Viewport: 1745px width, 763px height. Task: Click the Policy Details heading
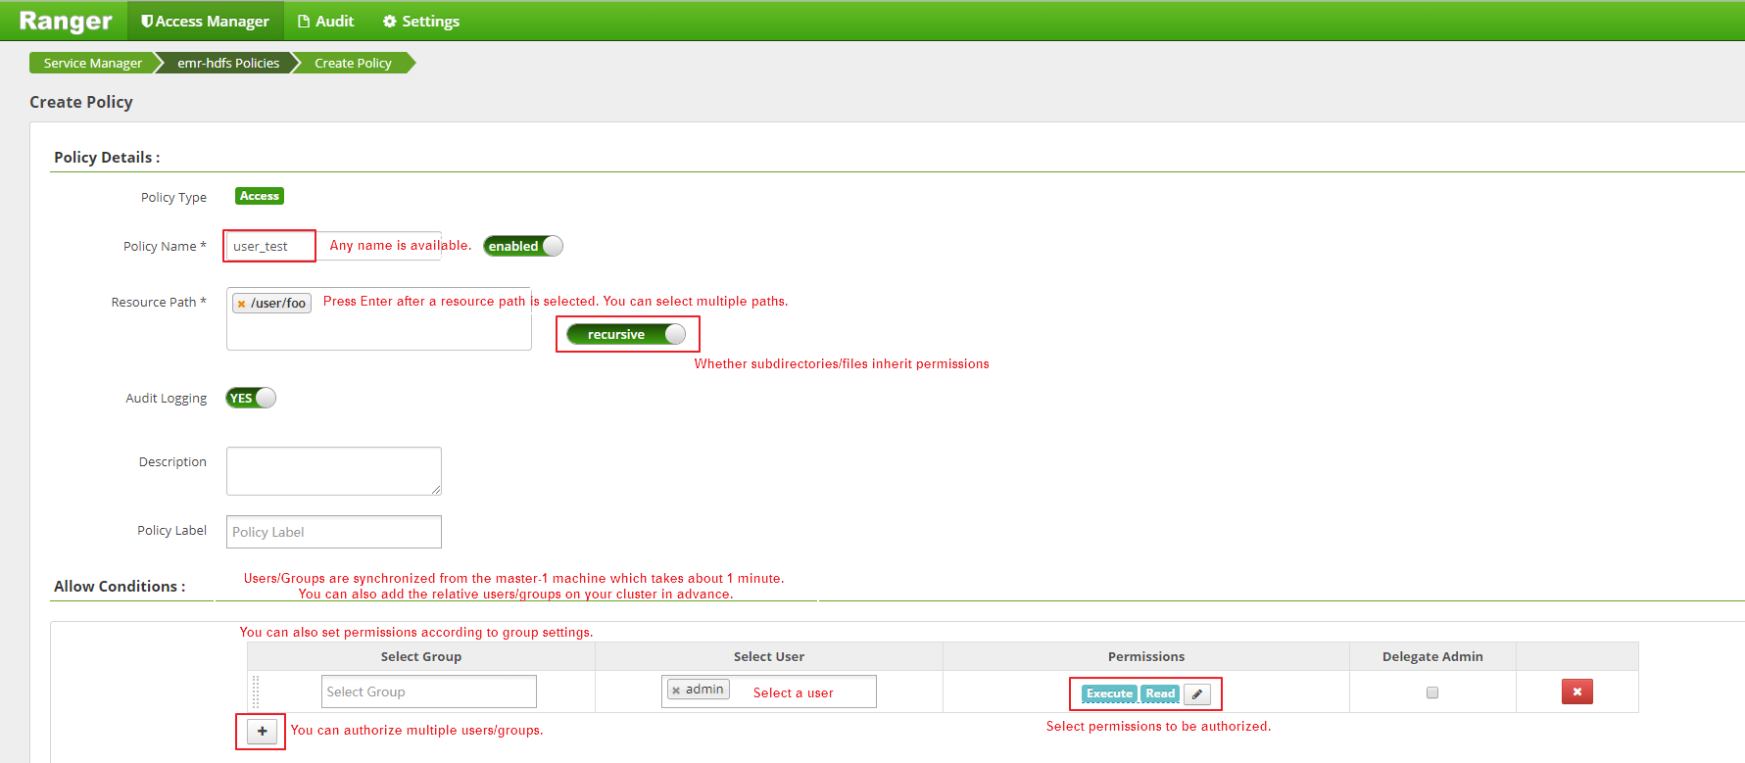tap(107, 157)
